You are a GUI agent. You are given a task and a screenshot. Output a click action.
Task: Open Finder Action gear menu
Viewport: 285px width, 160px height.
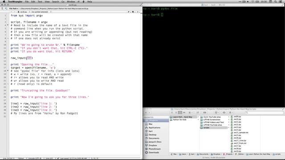pyautogui.click(x=231, y=112)
